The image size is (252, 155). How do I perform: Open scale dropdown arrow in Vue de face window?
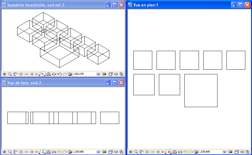click(98, 152)
